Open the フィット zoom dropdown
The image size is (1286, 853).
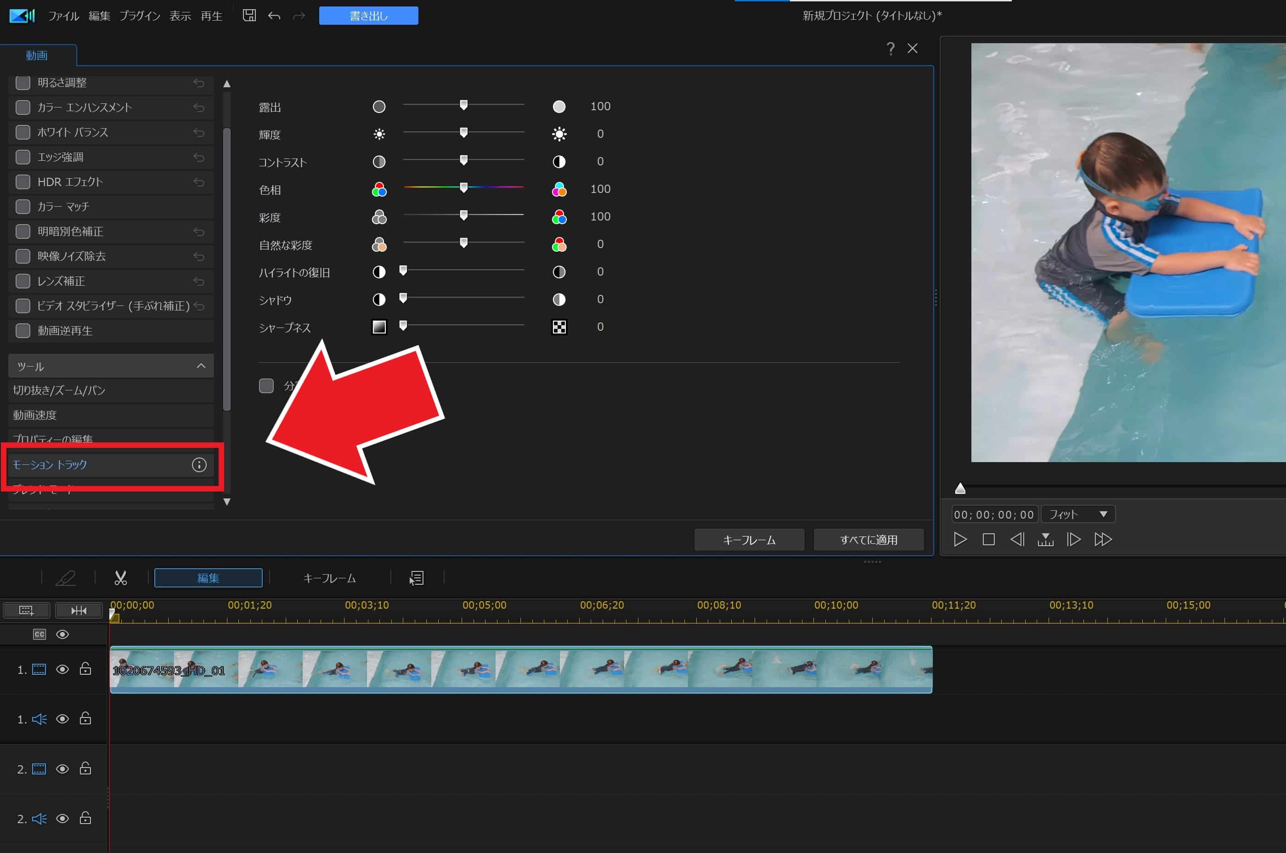pyautogui.click(x=1077, y=514)
